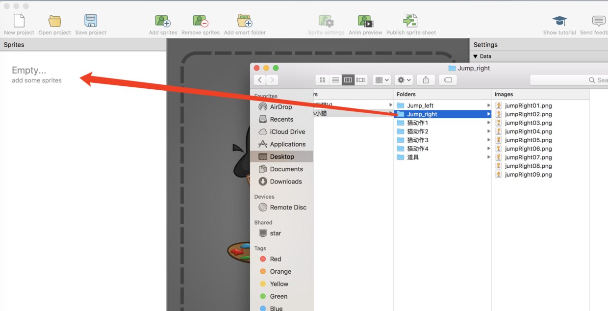Click the Finder search field
Screen dimensions: 608x311
(x=569, y=80)
